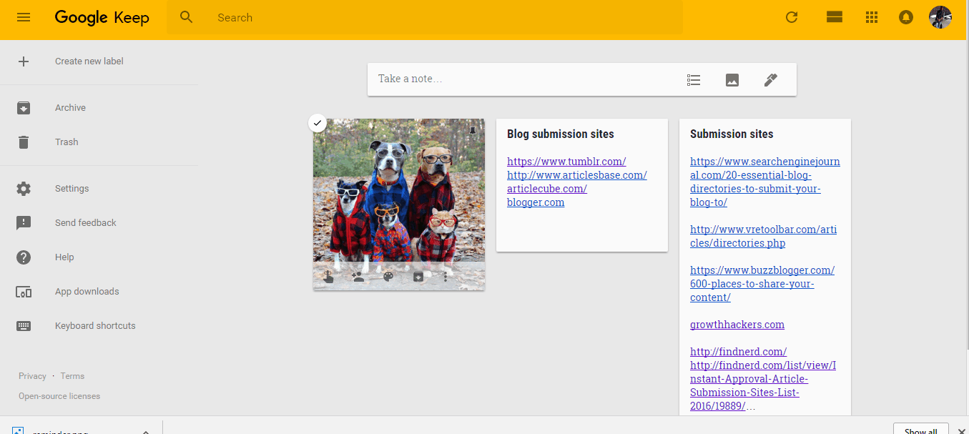The height and width of the screenshot is (434, 969).
Task: Open Keyboard shortcuts from sidebar
Action: (x=94, y=325)
